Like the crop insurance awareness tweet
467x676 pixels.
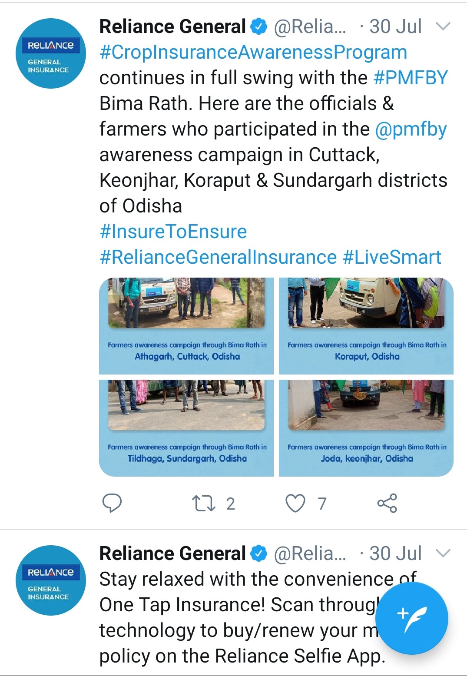pyautogui.click(x=295, y=503)
